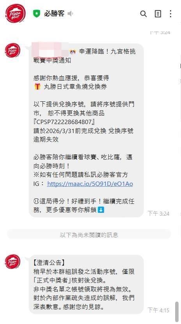Click the redemption code CPSP722228684807

click(x=64, y=122)
